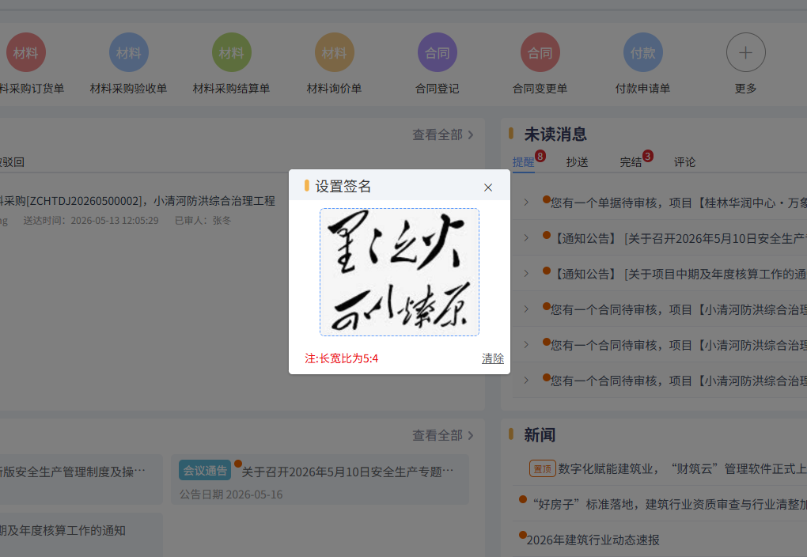Image resolution: width=807 pixels, height=557 pixels.
Task: Click the 未读消息 section heading
Action: (x=555, y=135)
